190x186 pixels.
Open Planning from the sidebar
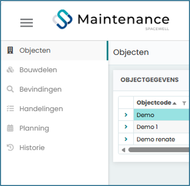point(34,128)
